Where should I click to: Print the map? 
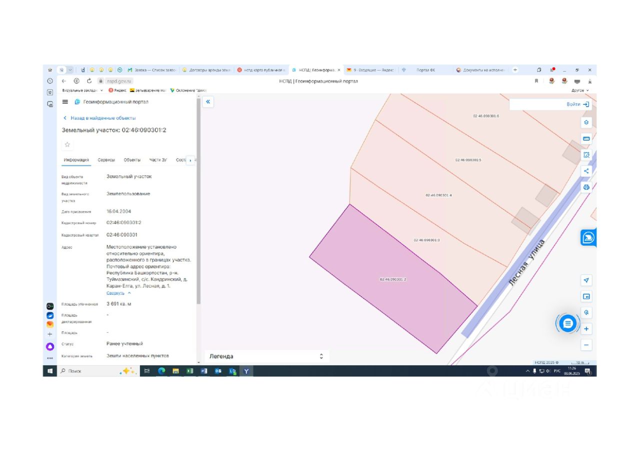(x=586, y=187)
